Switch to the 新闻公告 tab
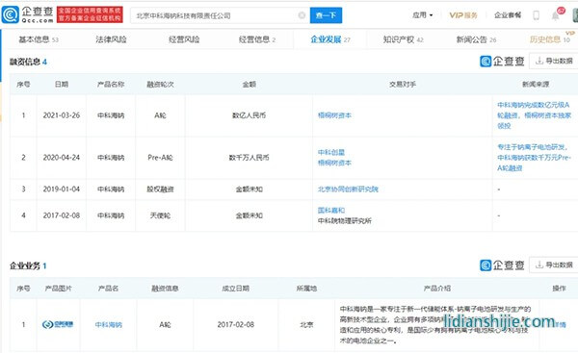Screen dimensions: 578x353 (x=476, y=39)
